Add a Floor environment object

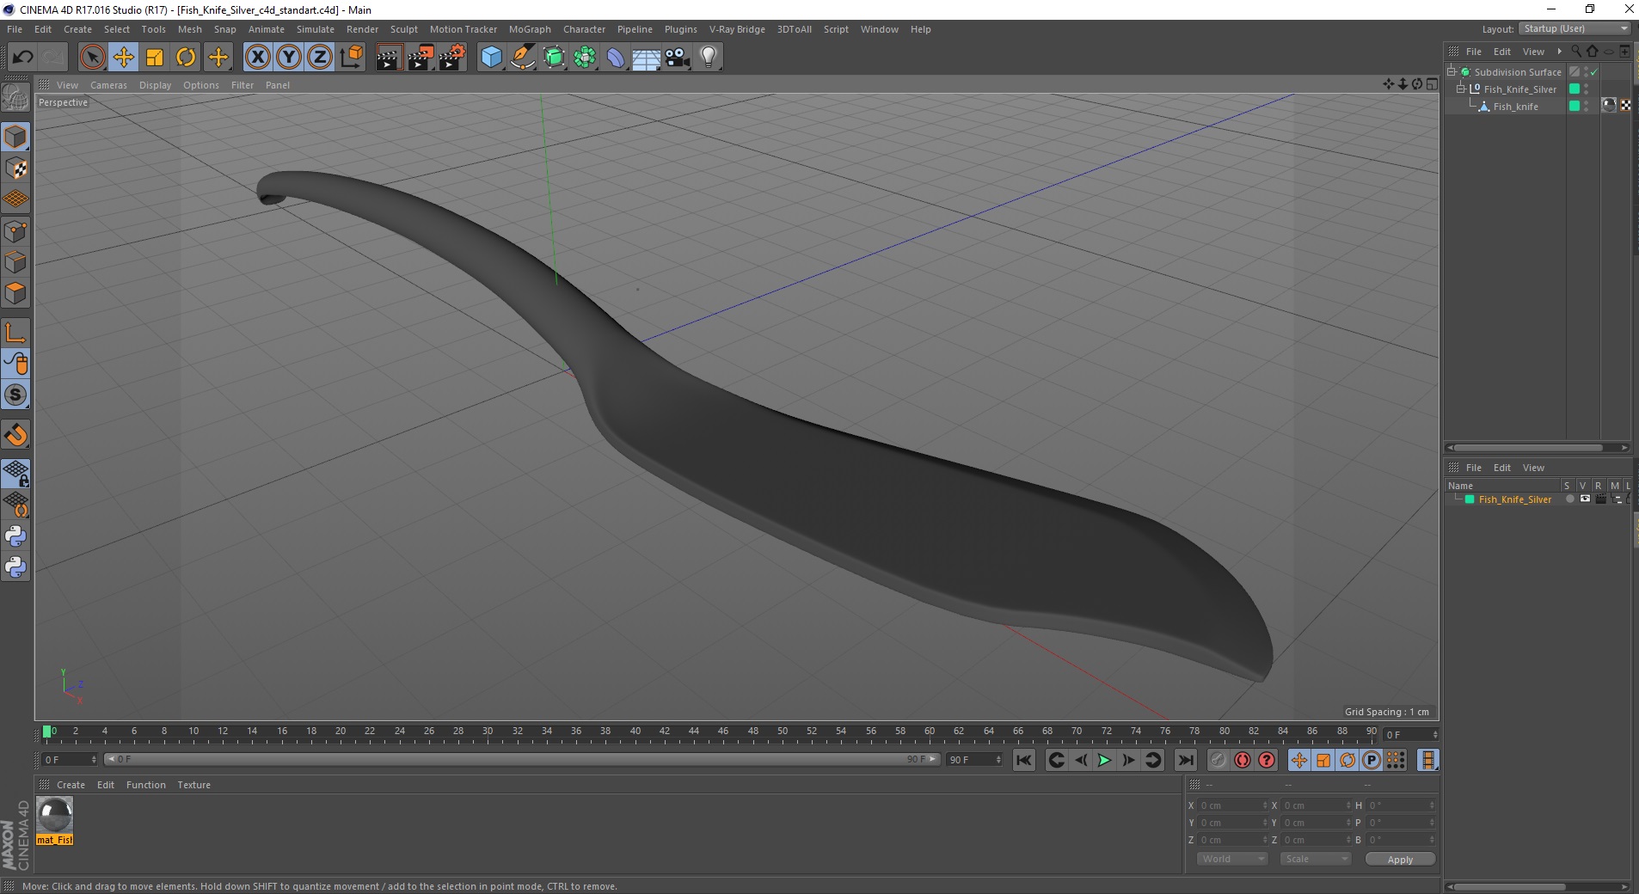(646, 58)
